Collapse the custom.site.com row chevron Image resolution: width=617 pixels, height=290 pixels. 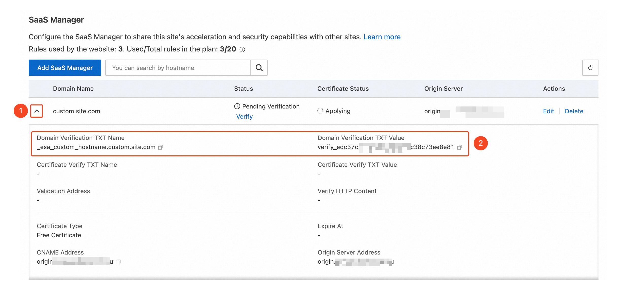coord(37,111)
